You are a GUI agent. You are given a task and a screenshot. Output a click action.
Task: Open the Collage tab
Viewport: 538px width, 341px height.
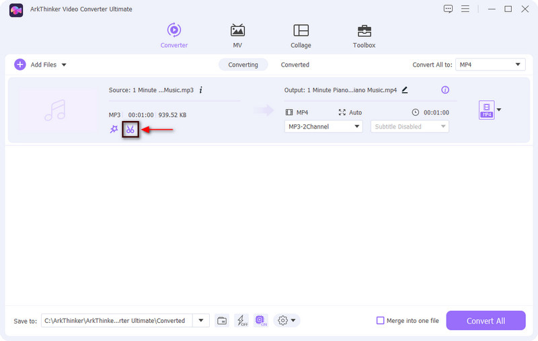click(x=301, y=36)
